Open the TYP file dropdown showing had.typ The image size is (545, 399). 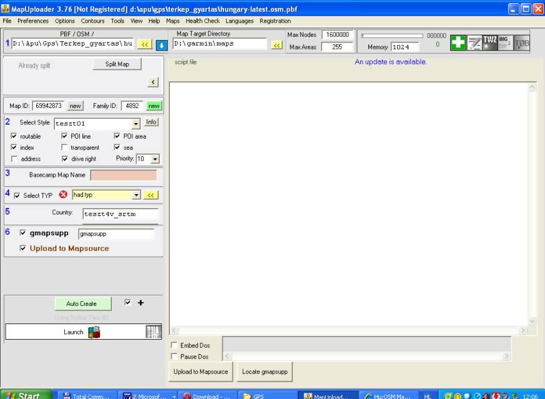click(137, 195)
